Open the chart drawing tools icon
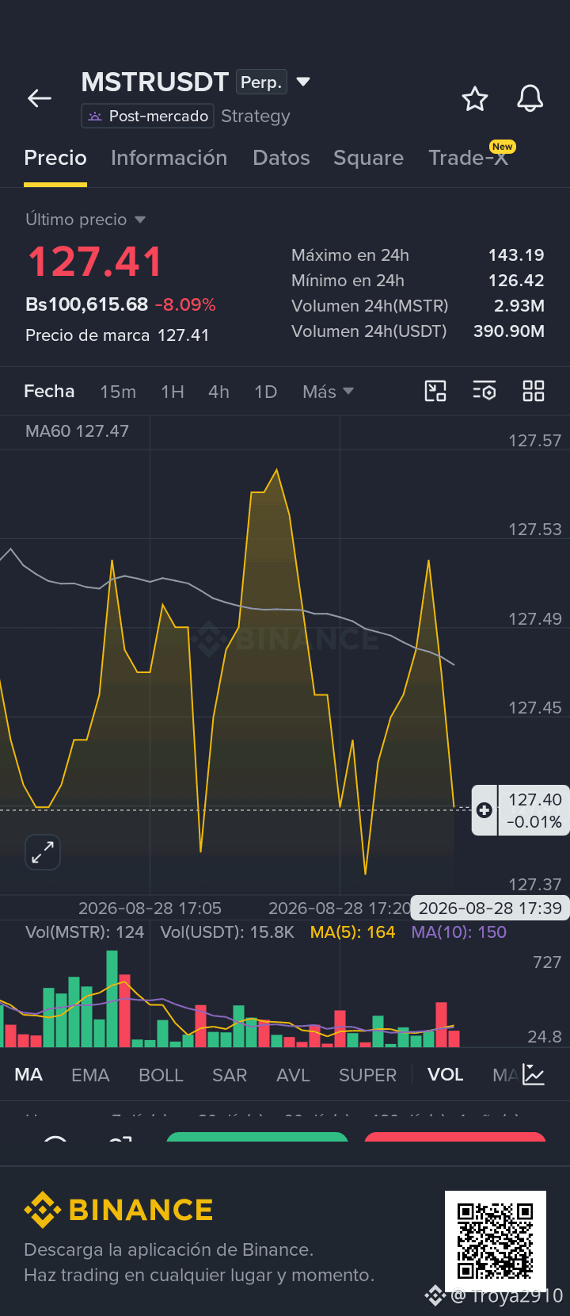The image size is (570, 1316). coord(435,391)
